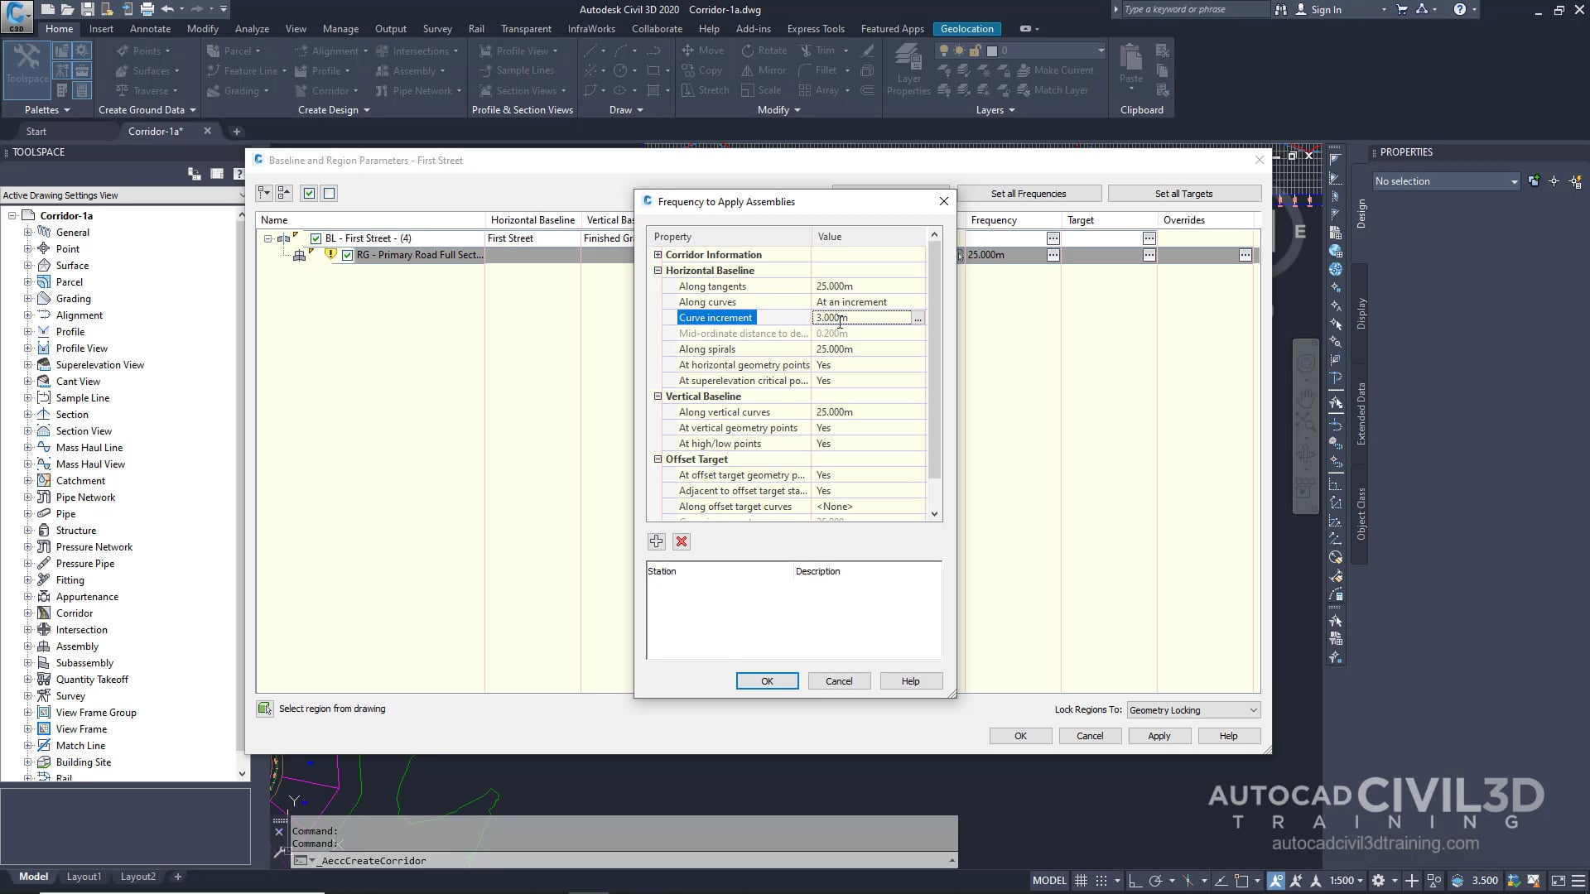Open the Annotate ribbon tab
Viewport: 1590px width, 894px height.
click(x=150, y=28)
